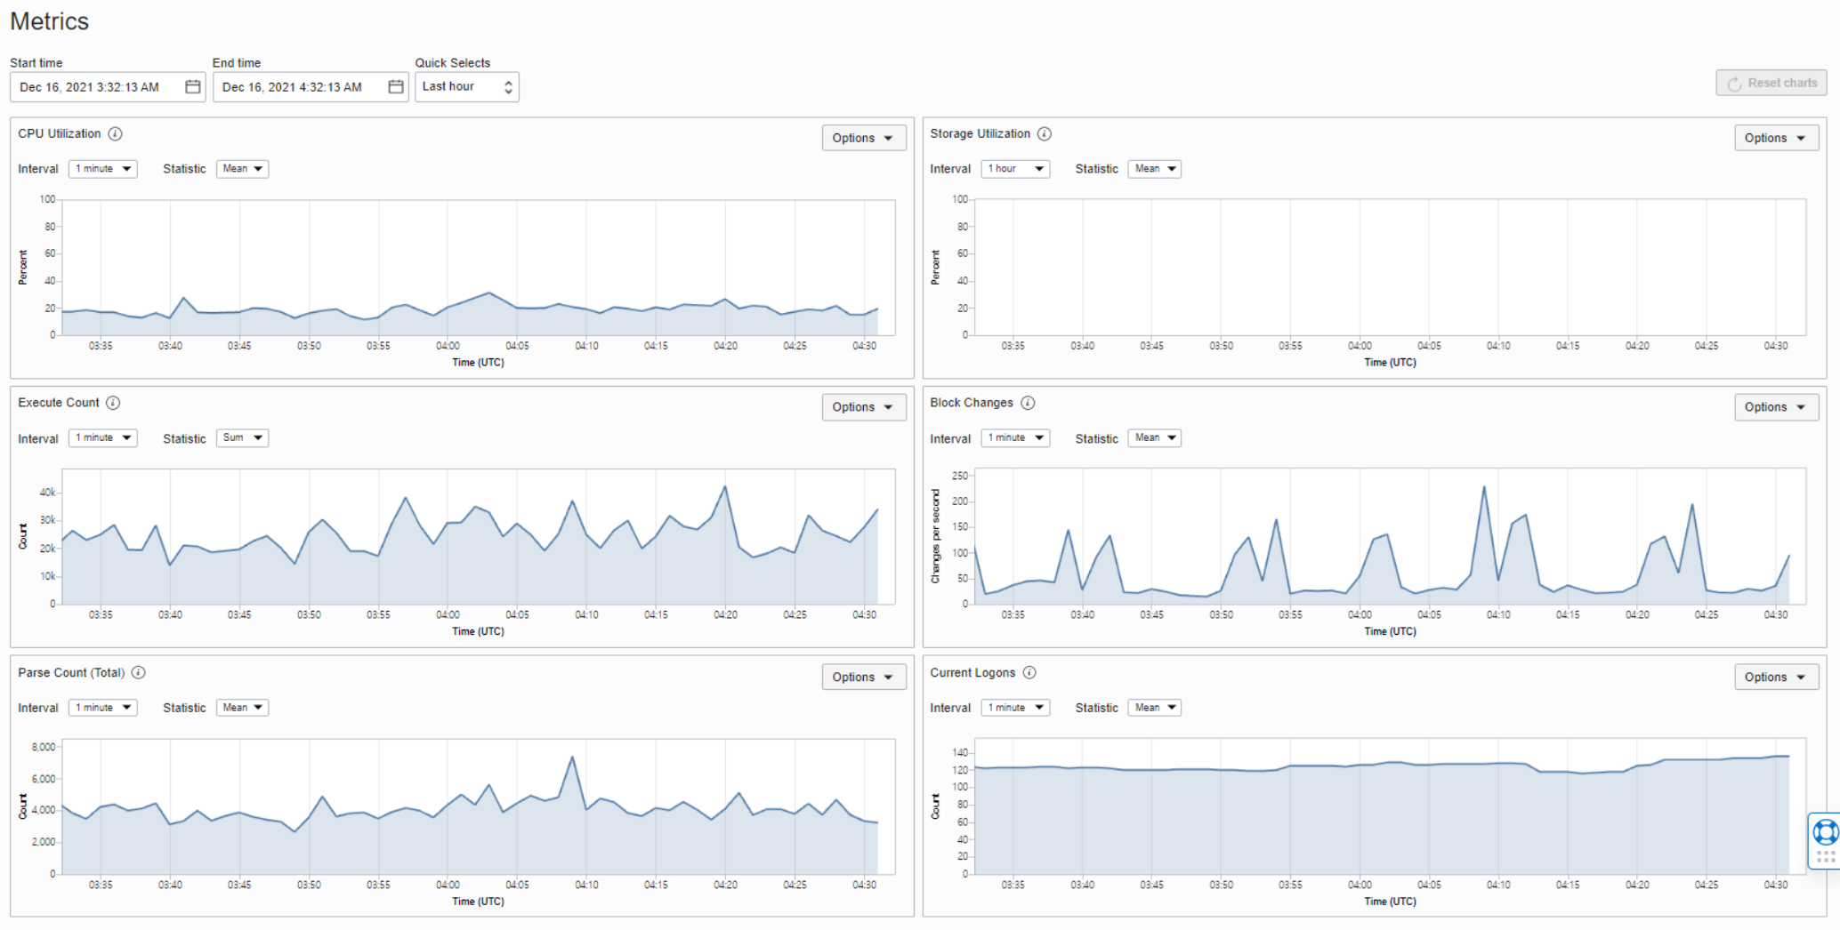The height and width of the screenshot is (930, 1840).
Task: Change Storage Utilization Interval 1 hour dropdown
Action: tap(1015, 169)
